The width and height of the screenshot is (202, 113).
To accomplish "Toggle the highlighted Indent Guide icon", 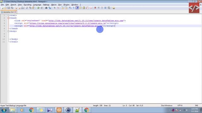I will pyautogui.click(x=77, y=8).
